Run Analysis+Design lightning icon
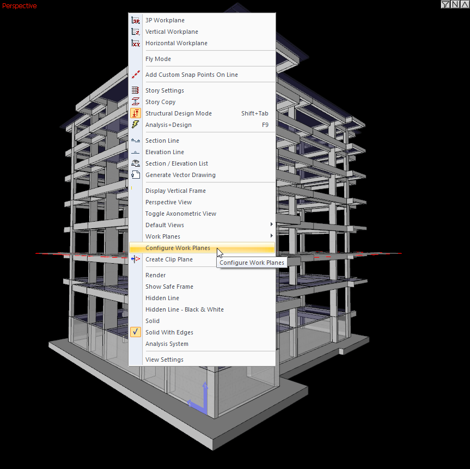Image resolution: width=470 pixels, height=469 pixels. coord(136,125)
